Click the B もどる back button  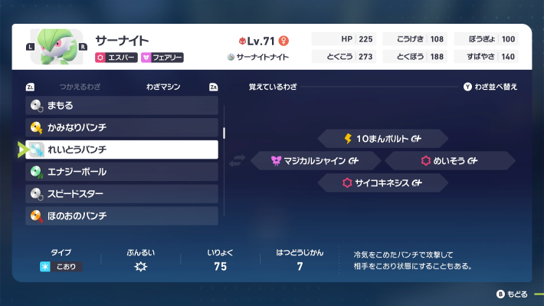click(512, 294)
